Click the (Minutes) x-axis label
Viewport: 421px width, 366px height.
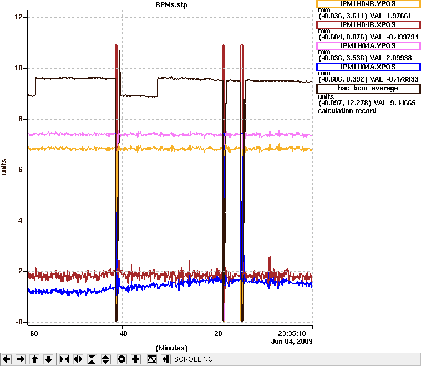[171, 348]
